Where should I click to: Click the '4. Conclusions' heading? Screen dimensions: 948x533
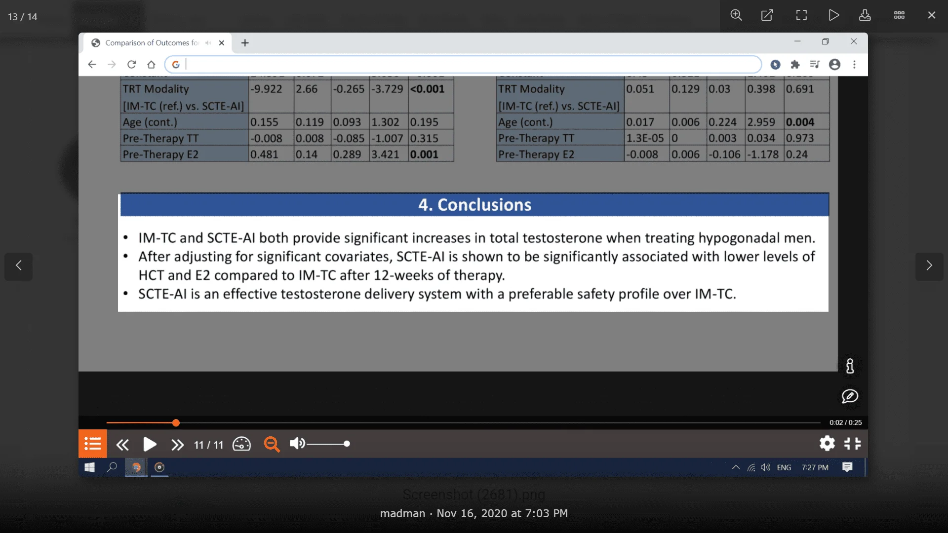coord(474,205)
